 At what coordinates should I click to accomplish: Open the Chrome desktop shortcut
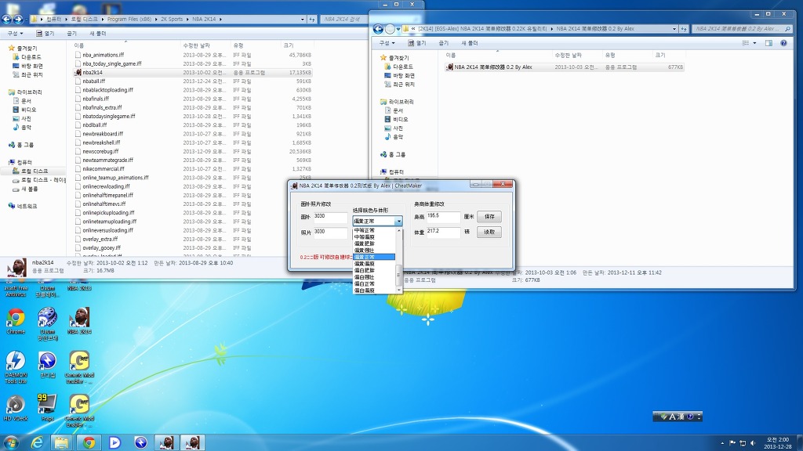(x=16, y=318)
